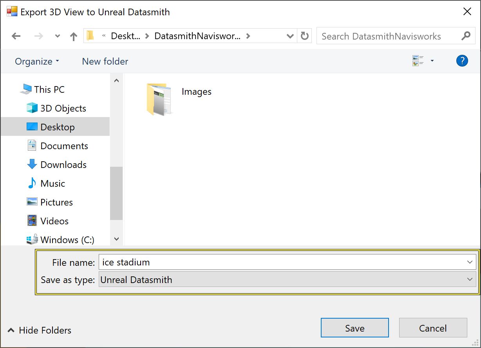The height and width of the screenshot is (348, 481).
Task: Open the Recent locations dropdown arrow
Action: tap(58, 36)
